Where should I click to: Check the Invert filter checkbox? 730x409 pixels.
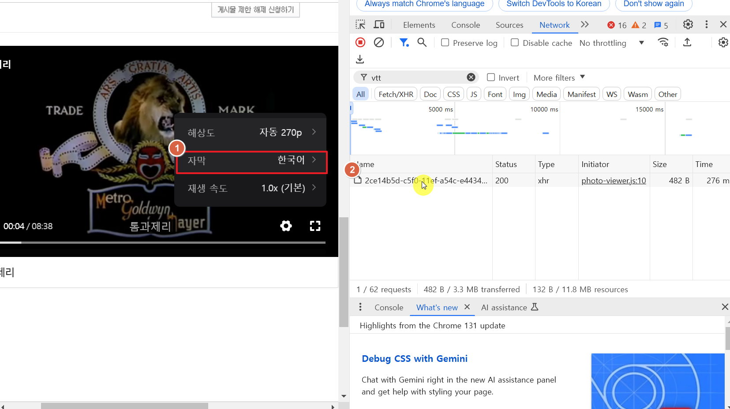pos(491,77)
